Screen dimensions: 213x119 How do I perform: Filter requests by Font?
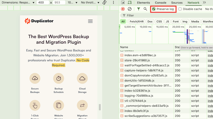pos(176,22)
